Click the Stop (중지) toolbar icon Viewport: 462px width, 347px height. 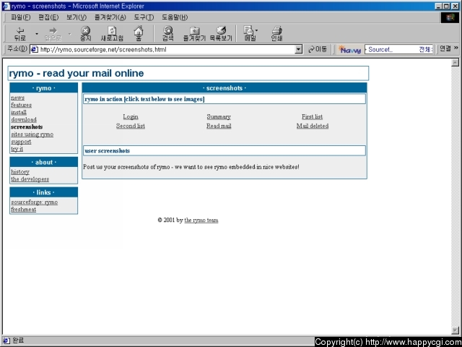[x=85, y=34]
